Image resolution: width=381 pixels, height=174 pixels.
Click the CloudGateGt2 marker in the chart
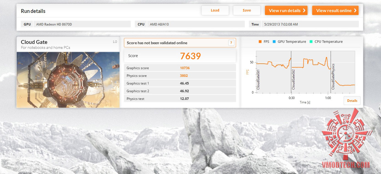tap(293, 79)
